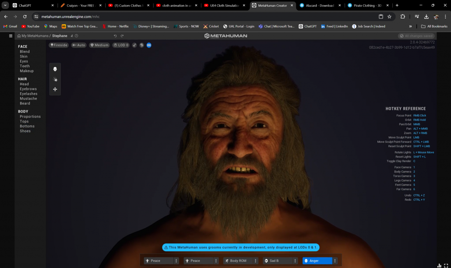Click the stats bar chart icon

pos(439,266)
